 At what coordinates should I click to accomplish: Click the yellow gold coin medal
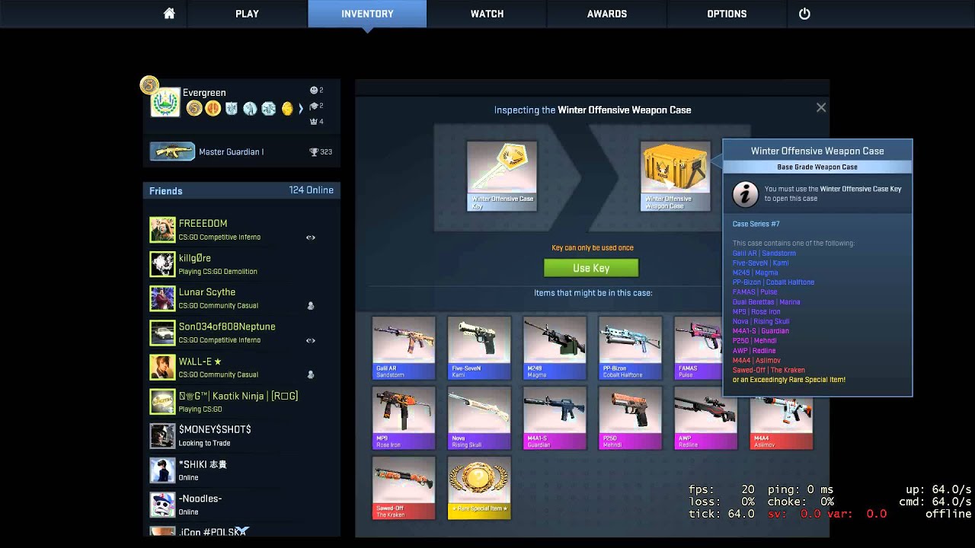click(x=287, y=109)
